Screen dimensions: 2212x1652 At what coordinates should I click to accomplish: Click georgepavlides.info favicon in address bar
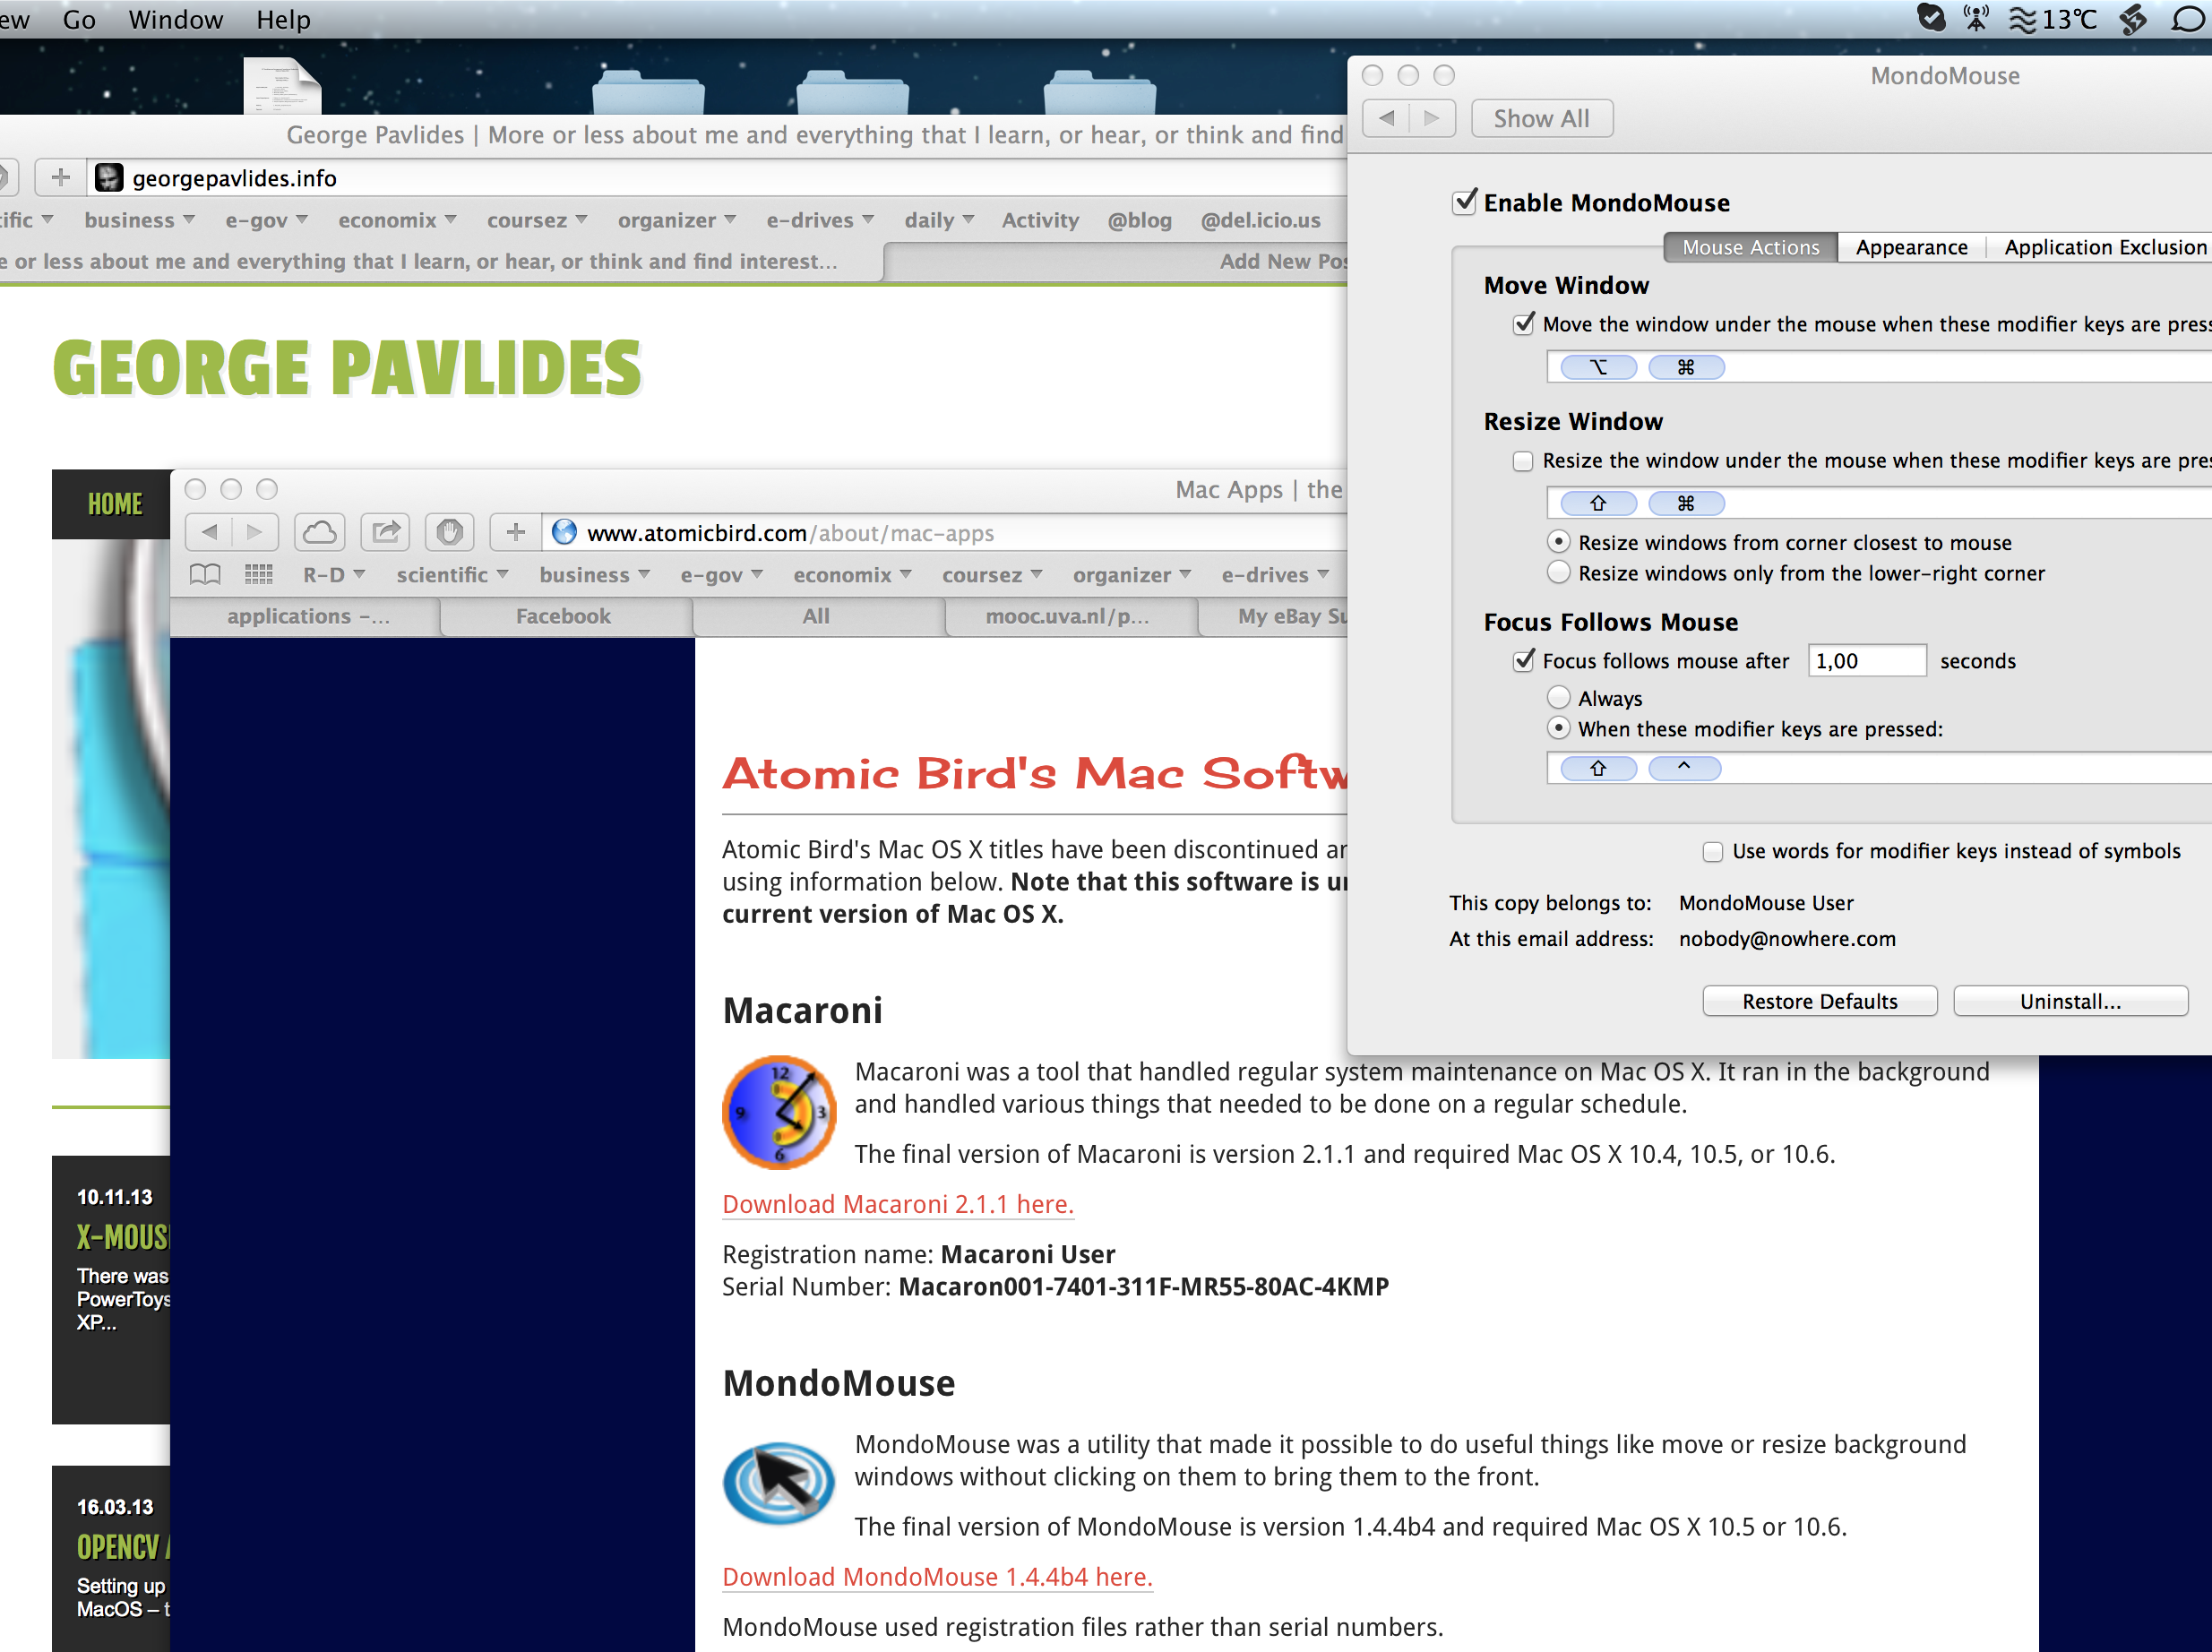tap(109, 178)
